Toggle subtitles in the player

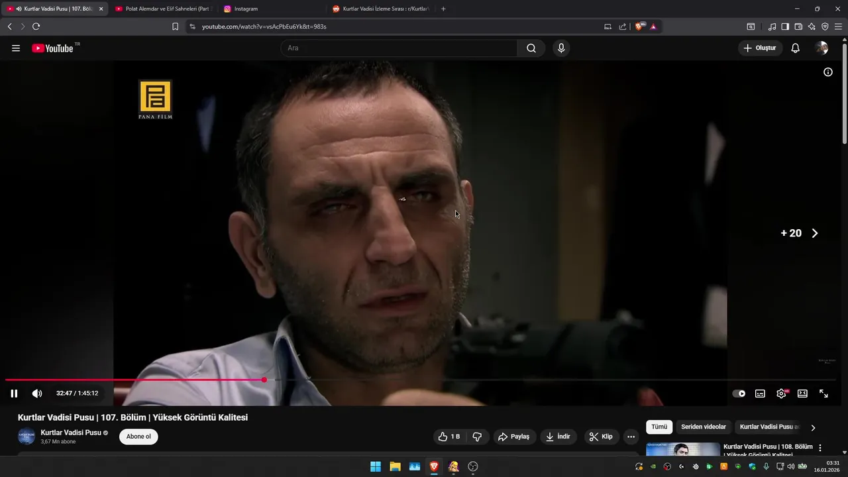coord(760,394)
